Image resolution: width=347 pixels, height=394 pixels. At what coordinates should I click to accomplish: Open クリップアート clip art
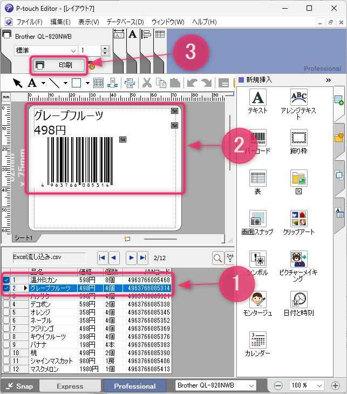pyautogui.click(x=298, y=222)
